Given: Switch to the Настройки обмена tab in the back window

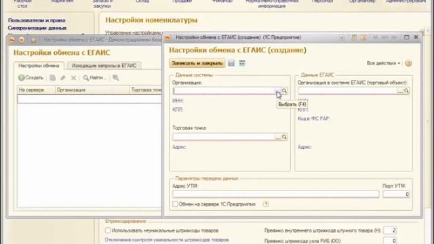Looking at the screenshot, I should 39,66.
